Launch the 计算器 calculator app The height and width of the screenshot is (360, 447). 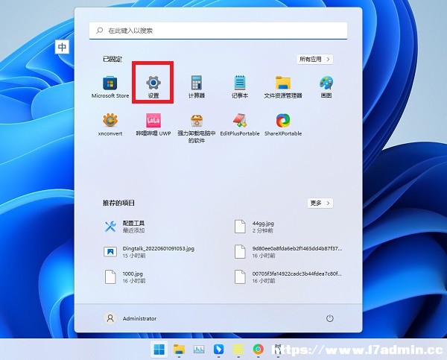pos(197,86)
